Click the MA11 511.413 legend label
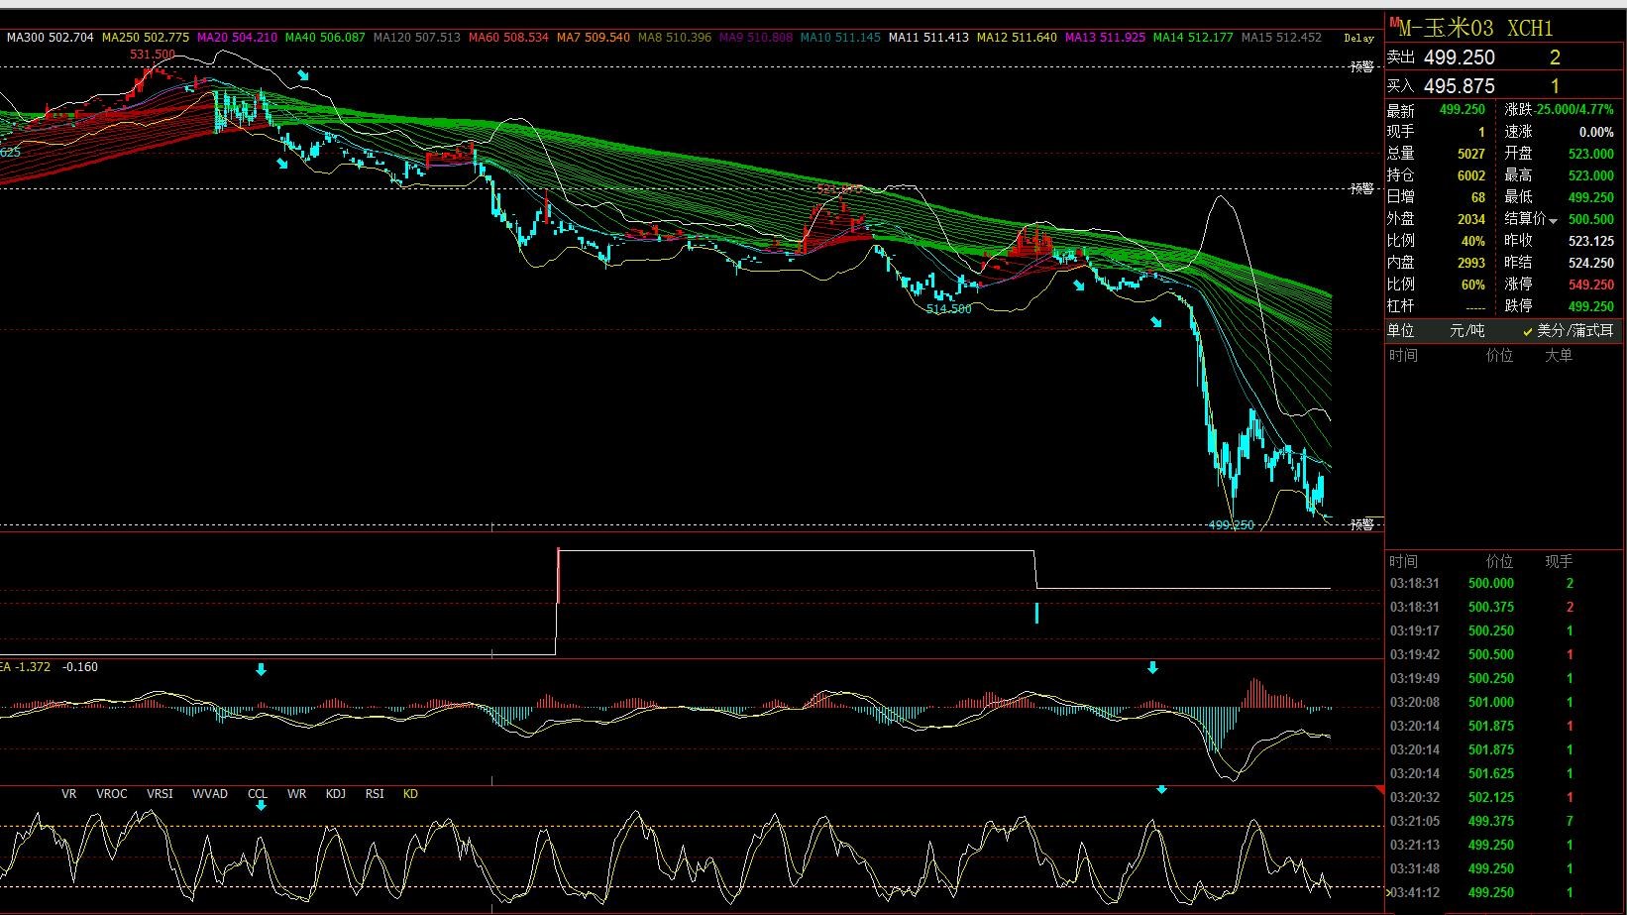The width and height of the screenshot is (1627, 915). coord(928,38)
